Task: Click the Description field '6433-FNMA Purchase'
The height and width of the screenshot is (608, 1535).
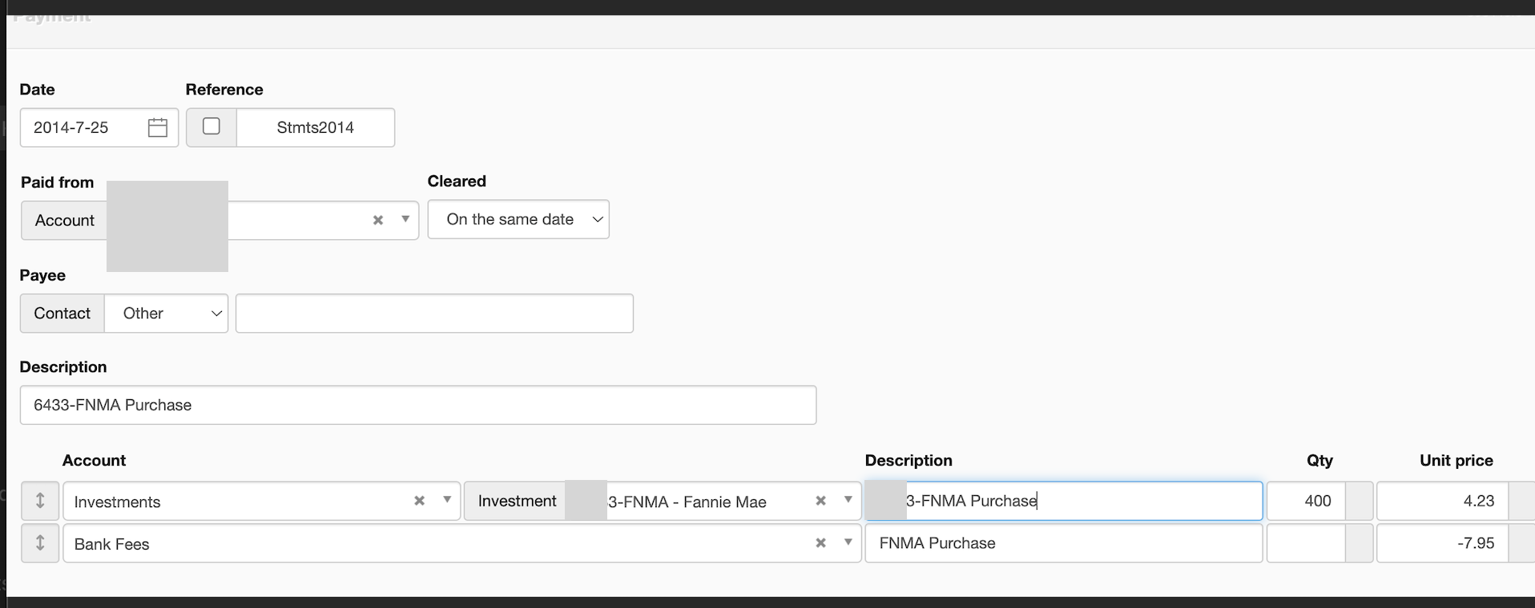Action: [417, 406]
